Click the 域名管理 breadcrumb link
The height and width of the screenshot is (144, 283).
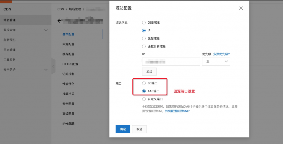click(x=75, y=9)
